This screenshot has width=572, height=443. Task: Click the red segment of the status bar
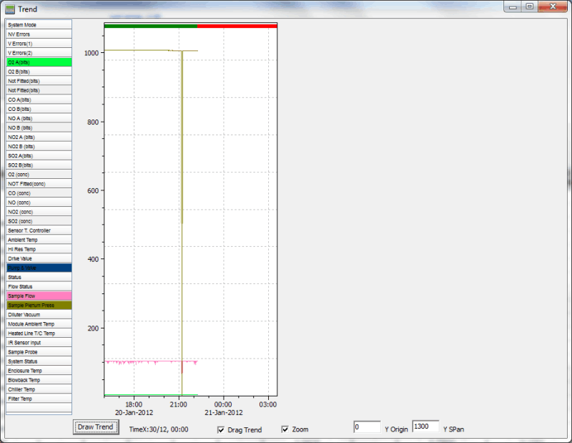(237, 26)
